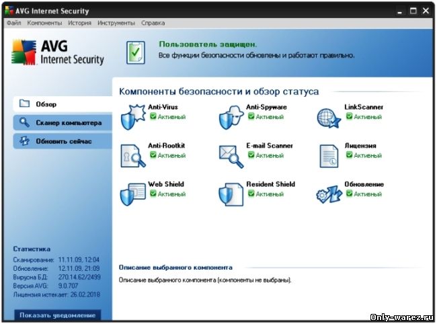The height and width of the screenshot is (324, 437).
Task: Open the Компоненты menu
Action: click(44, 22)
